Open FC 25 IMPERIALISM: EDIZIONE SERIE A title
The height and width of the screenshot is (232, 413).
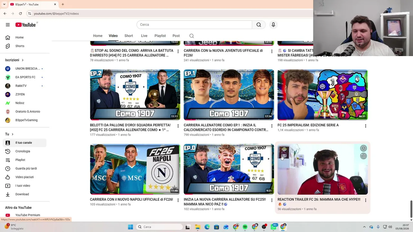(x=308, y=125)
